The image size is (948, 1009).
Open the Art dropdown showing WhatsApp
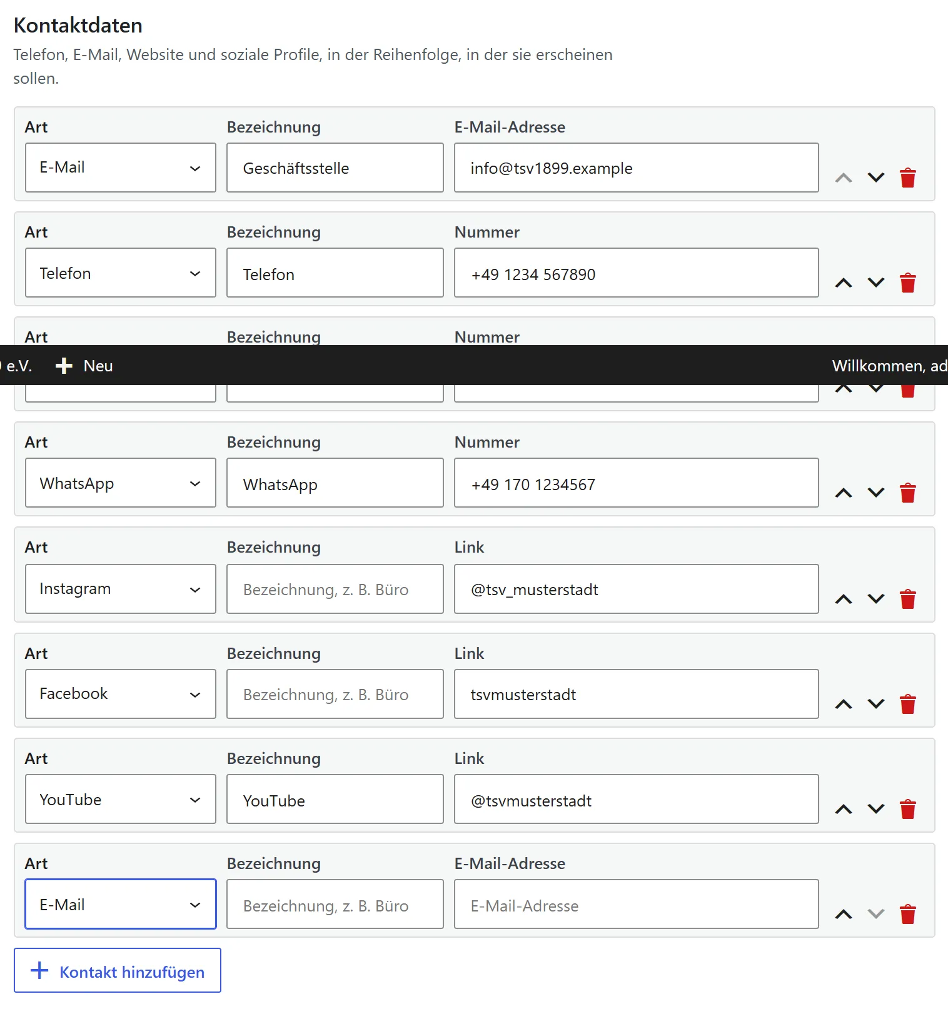[121, 483]
